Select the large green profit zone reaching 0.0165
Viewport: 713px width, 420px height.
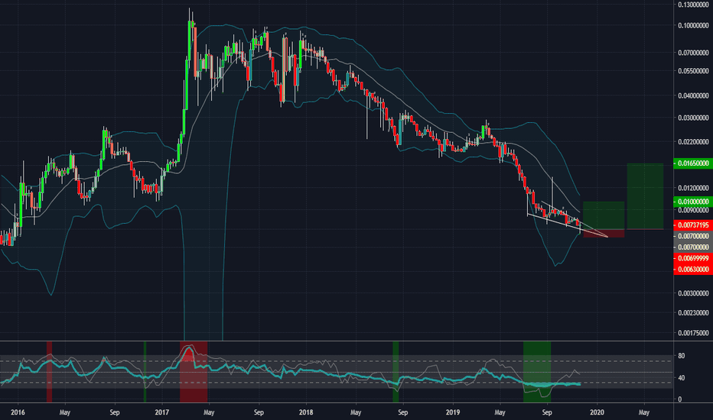645,196
